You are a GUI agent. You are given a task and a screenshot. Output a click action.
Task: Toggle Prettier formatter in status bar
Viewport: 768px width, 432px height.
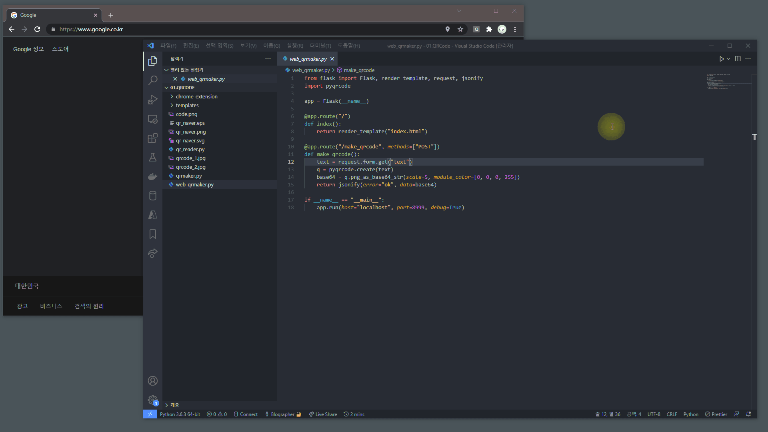pos(716,414)
